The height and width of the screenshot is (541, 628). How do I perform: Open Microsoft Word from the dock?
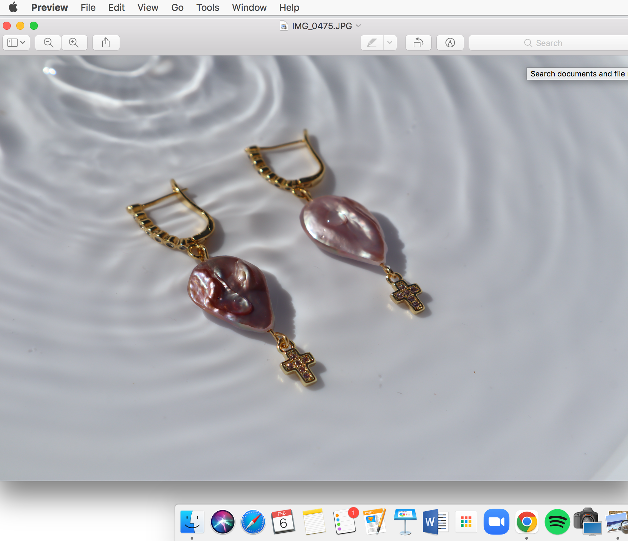coord(435,522)
